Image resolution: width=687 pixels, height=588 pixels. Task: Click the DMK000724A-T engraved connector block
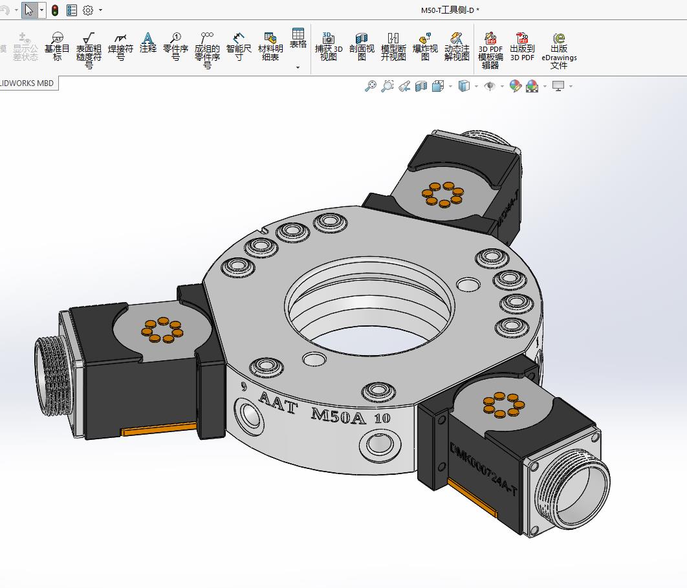[x=483, y=469]
